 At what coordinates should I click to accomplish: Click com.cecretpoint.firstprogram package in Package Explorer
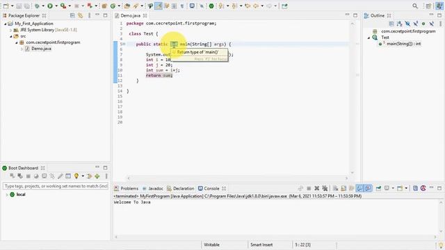click(x=53, y=42)
